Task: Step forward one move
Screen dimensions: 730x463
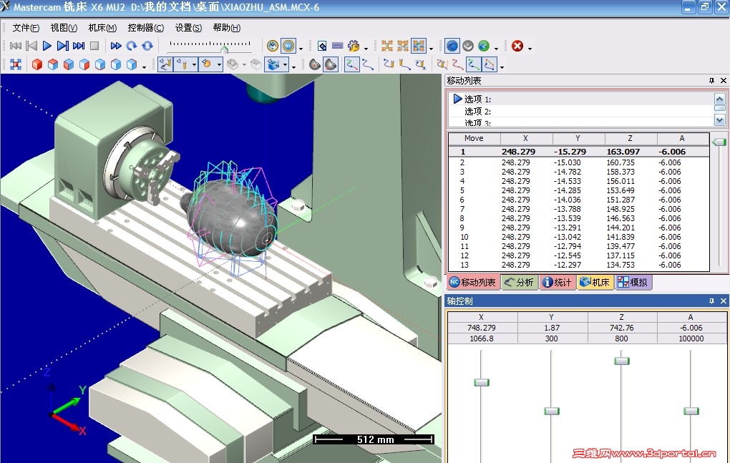Action: [x=63, y=46]
